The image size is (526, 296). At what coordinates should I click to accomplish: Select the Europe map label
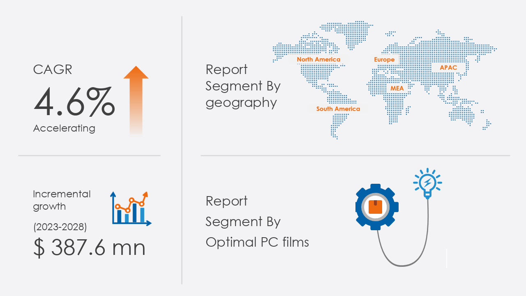click(x=384, y=60)
